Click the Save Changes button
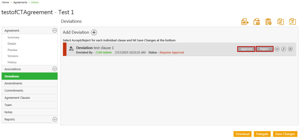Image resolution: width=302 pixels, height=139 pixels. pyautogui.click(x=285, y=134)
